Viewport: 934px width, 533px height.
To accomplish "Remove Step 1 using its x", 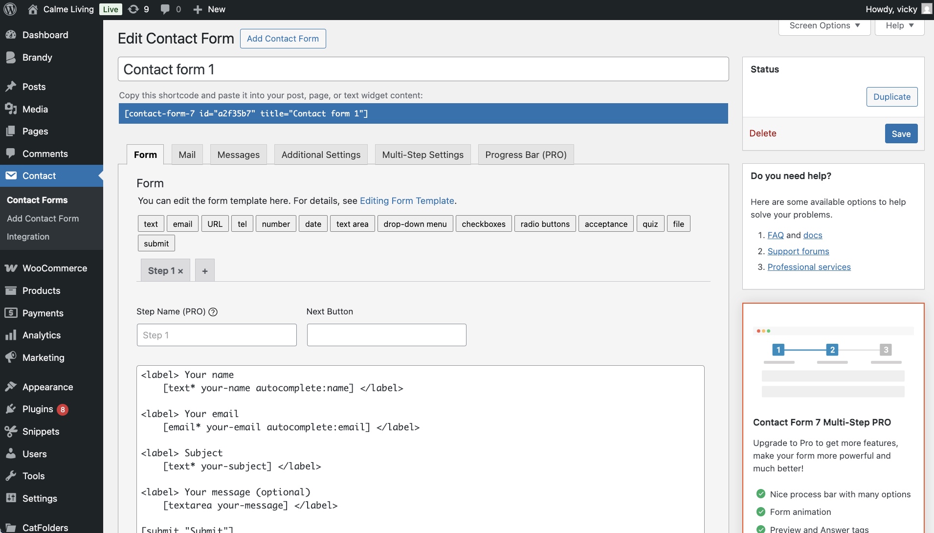I will click(180, 271).
